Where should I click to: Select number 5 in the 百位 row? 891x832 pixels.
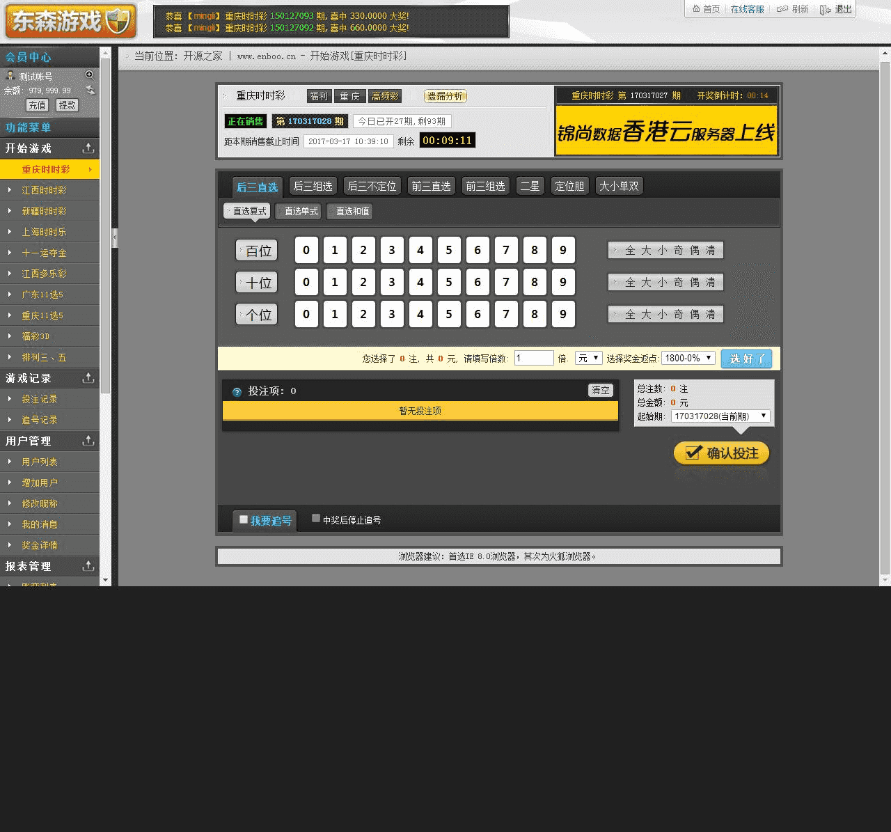449,250
